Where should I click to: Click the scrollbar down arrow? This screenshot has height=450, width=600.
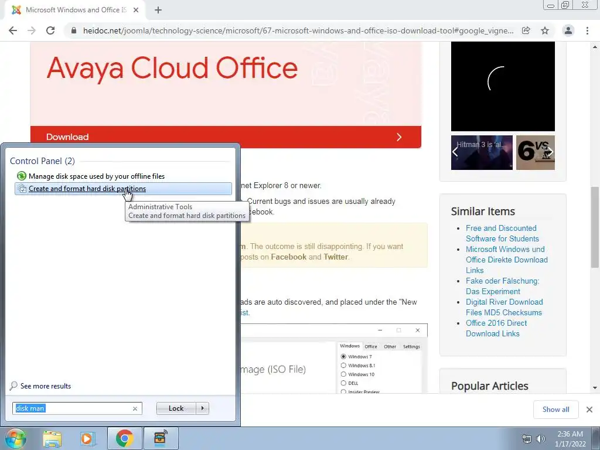[595, 388]
